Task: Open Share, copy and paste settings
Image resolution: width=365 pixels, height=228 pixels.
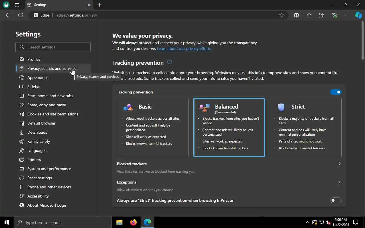Action: point(53,105)
